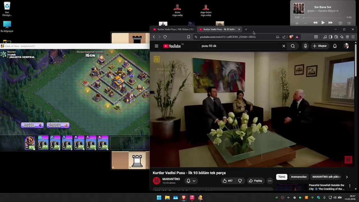
Task: Run the YouTube search magnifier button
Action: [293, 46]
